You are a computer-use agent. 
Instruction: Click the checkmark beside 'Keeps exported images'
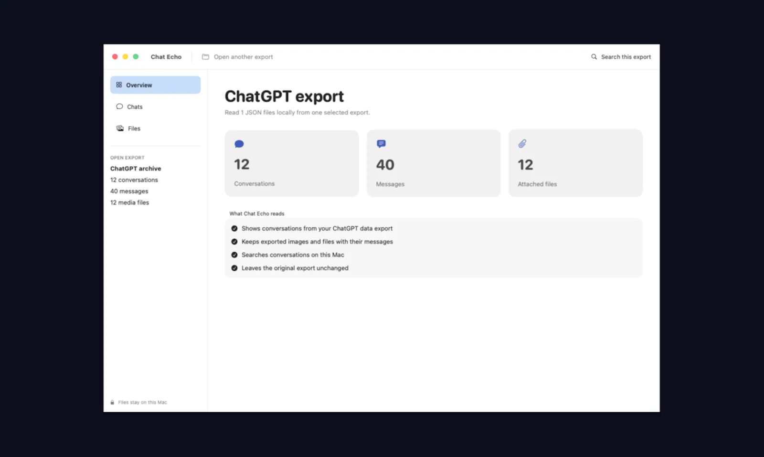(x=234, y=242)
